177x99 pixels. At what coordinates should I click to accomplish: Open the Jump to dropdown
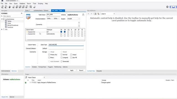tap(108, 14)
